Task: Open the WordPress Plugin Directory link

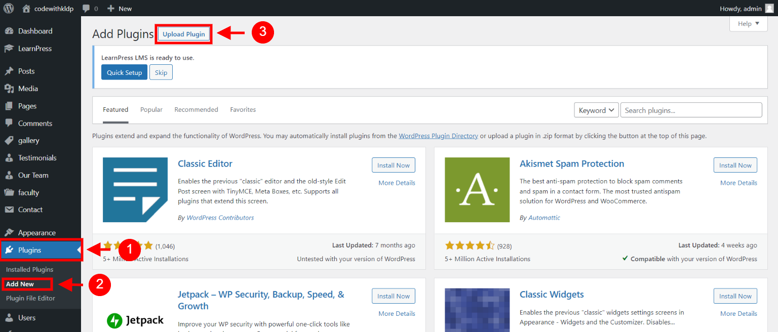Action: pos(438,136)
